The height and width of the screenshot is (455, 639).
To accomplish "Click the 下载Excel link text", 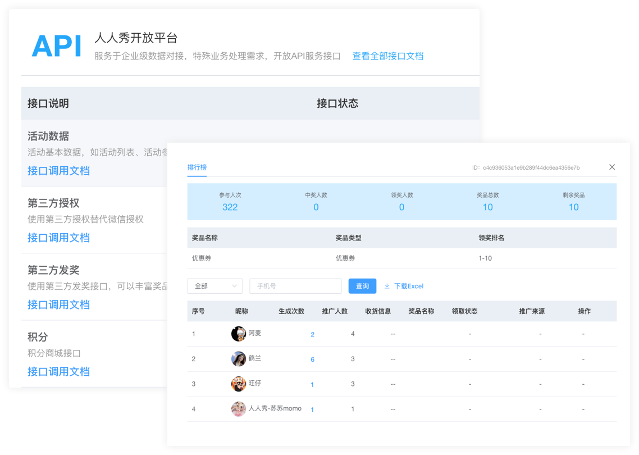I will pos(409,286).
